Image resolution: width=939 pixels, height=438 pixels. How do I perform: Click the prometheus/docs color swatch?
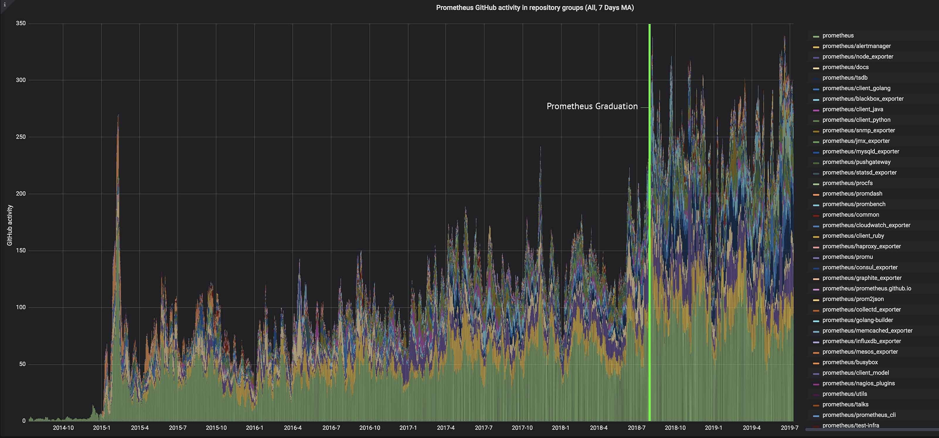tap(816, 68)
